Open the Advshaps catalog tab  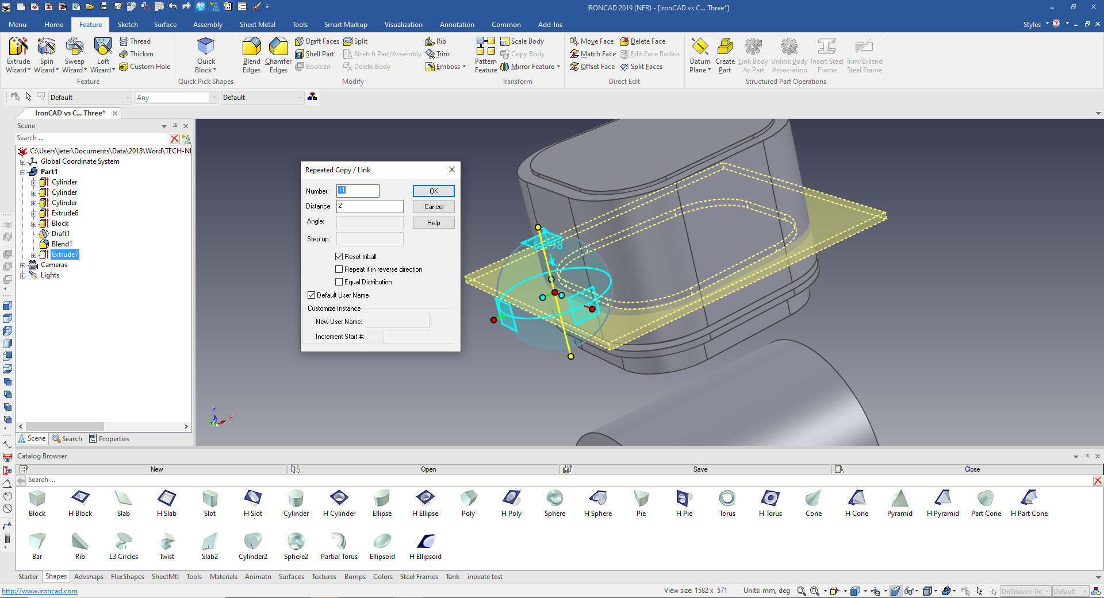tap(89, 577)
